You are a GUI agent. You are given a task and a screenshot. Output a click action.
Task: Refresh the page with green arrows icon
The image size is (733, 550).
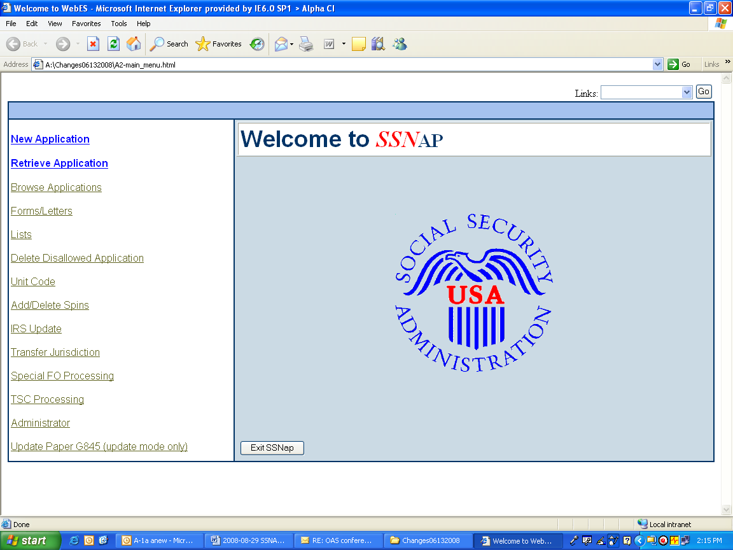(x=114, y=44)
